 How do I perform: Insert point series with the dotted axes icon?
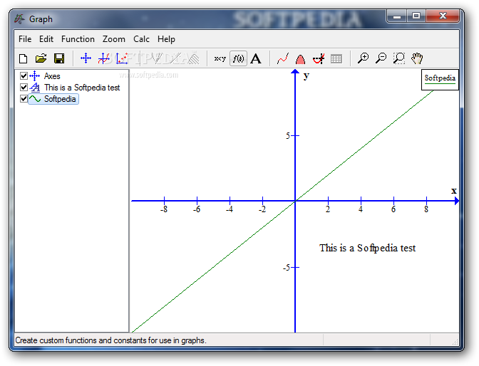click(122, 58)
